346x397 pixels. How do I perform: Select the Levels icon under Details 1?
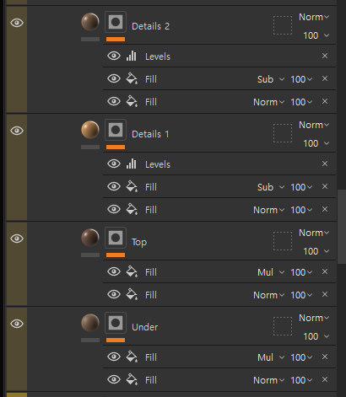(131, 164)
